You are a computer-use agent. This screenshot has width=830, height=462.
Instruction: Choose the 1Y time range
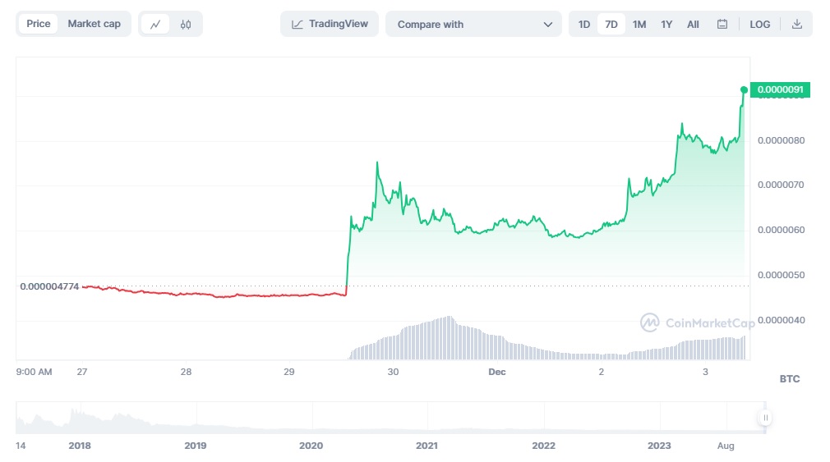666,25
